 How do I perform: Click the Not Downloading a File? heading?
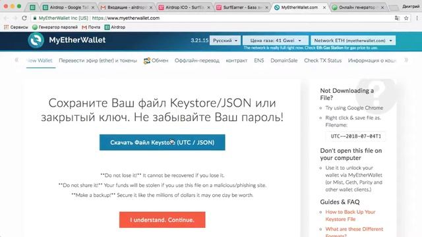click(347, 94)
